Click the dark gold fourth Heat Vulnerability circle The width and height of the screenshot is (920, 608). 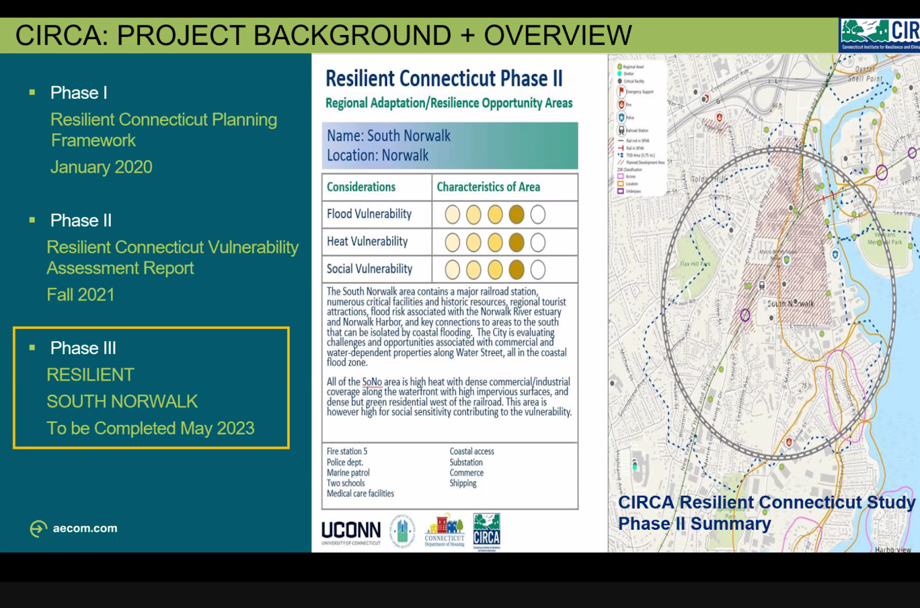coord(516,242)
